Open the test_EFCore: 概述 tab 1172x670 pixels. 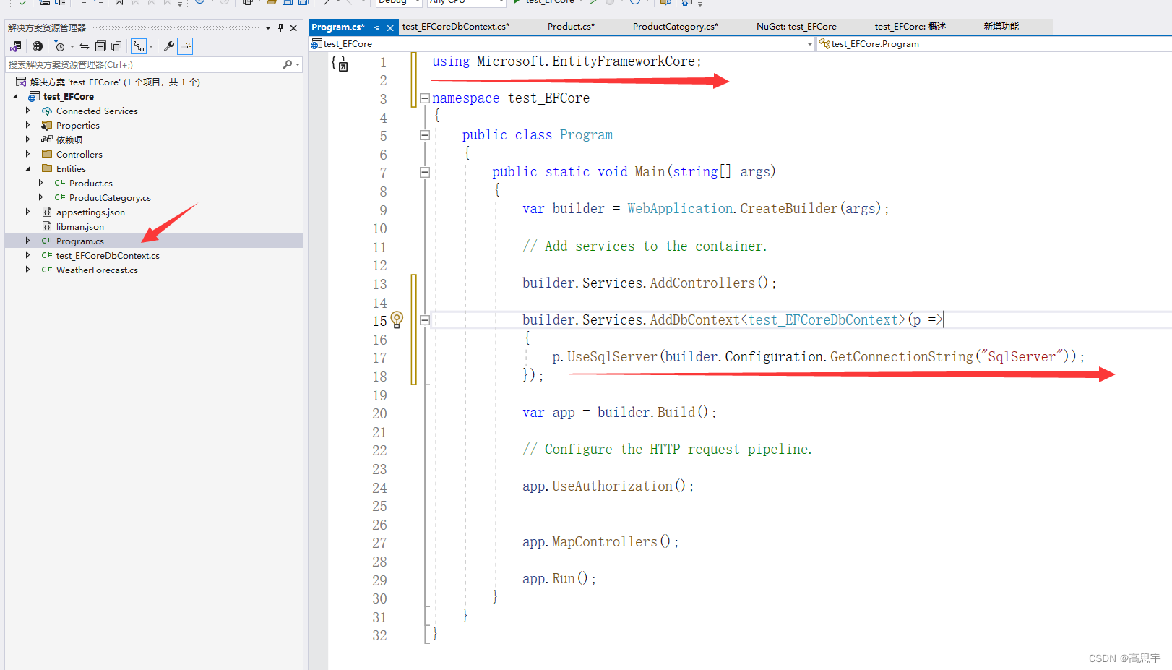pyautogui.click(x=910, y=27)
